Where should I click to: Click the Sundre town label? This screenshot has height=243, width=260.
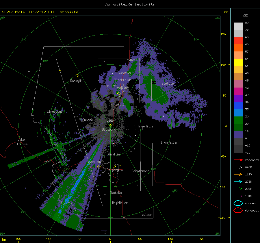pyautogui.click(x=88, y=120)
